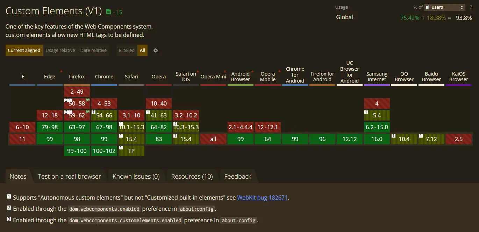
Task: Switch to Date relative view
Action: coord(93,50)
